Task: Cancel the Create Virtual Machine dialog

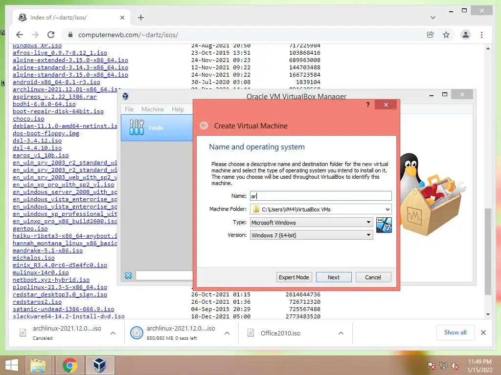Action: click(373, 277)
